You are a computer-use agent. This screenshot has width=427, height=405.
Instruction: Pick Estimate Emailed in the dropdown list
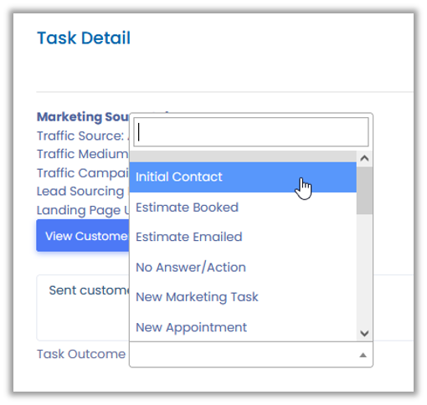(x=243, y=237)
